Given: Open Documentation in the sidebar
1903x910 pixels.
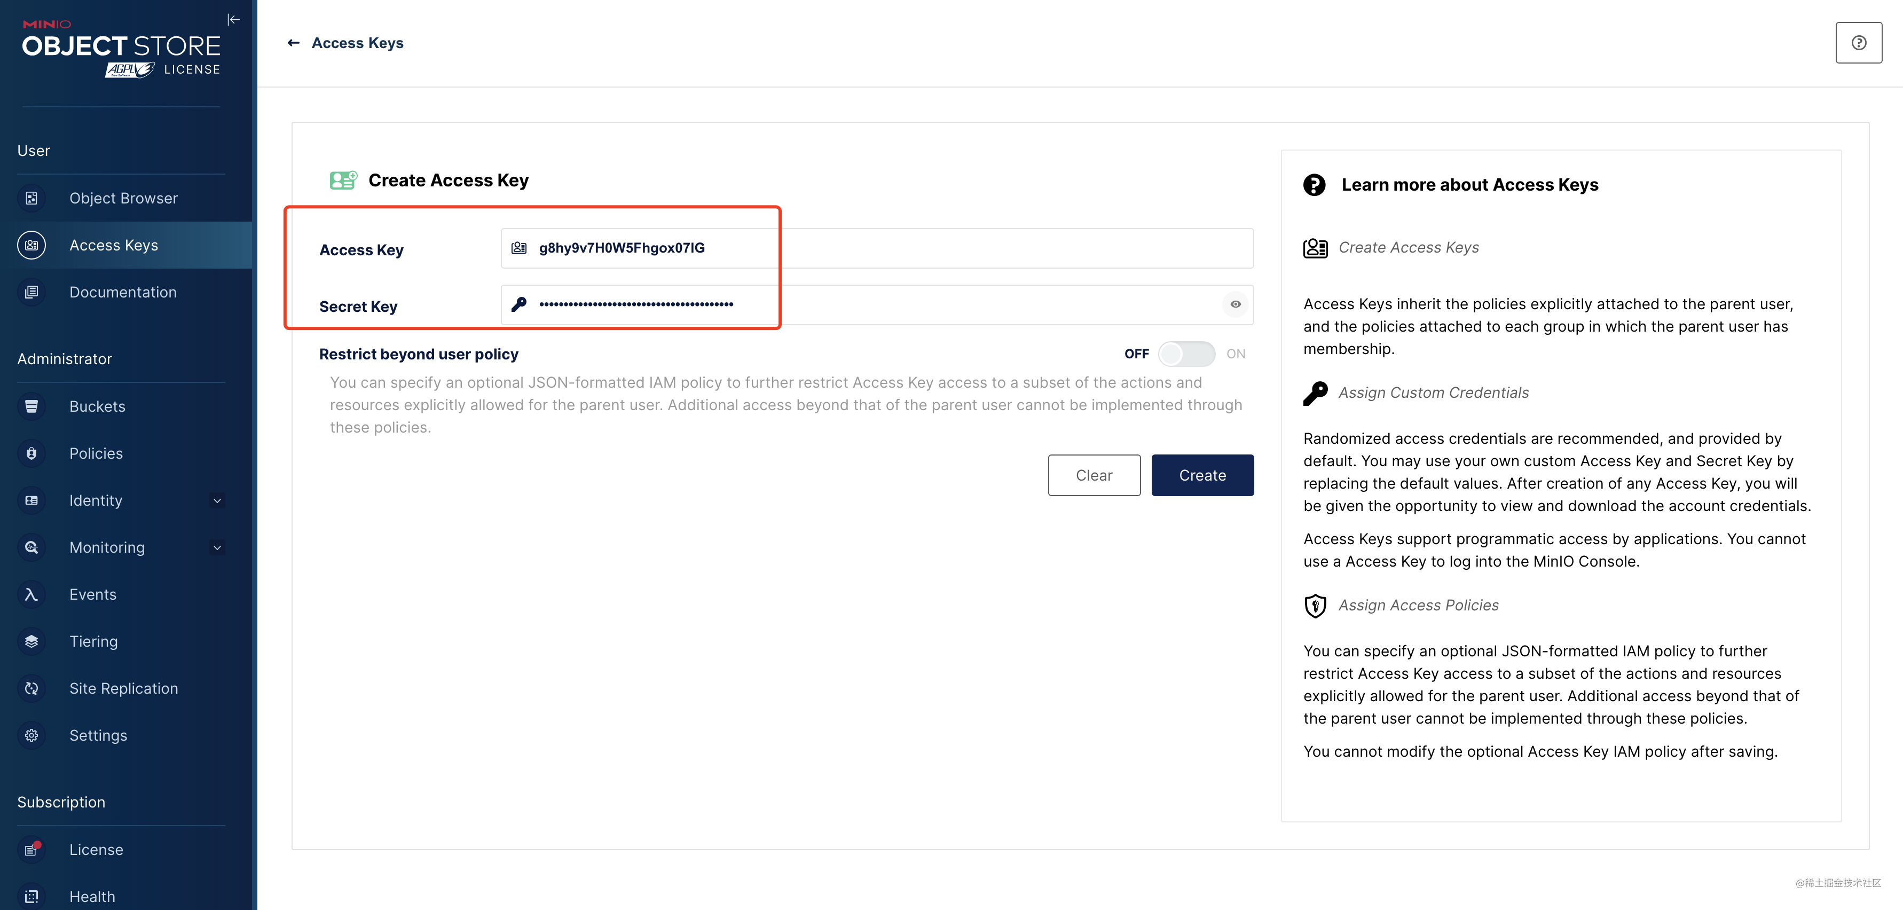Looking at the screenshot, I should coord(125,293).
